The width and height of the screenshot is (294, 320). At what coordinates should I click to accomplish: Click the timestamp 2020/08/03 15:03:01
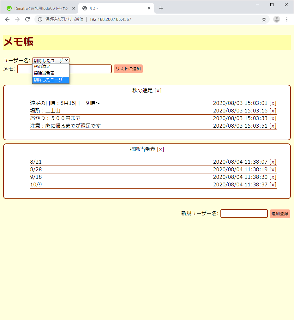pyautogui.click(x=240, y=103)
